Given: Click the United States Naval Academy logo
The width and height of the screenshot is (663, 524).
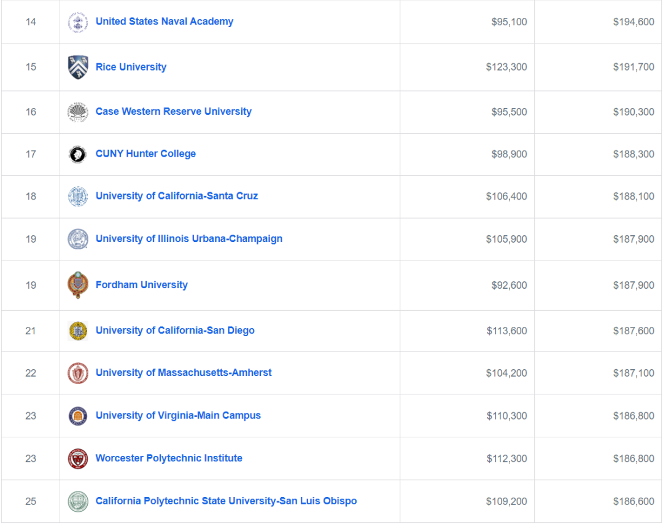Looking at the screenshot, I should [x=78, y=22].
